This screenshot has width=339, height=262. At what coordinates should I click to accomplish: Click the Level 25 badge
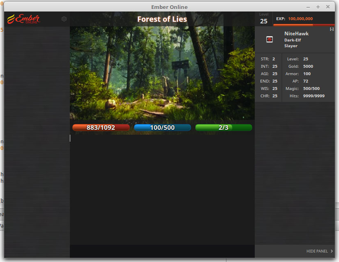pos(264,19)
